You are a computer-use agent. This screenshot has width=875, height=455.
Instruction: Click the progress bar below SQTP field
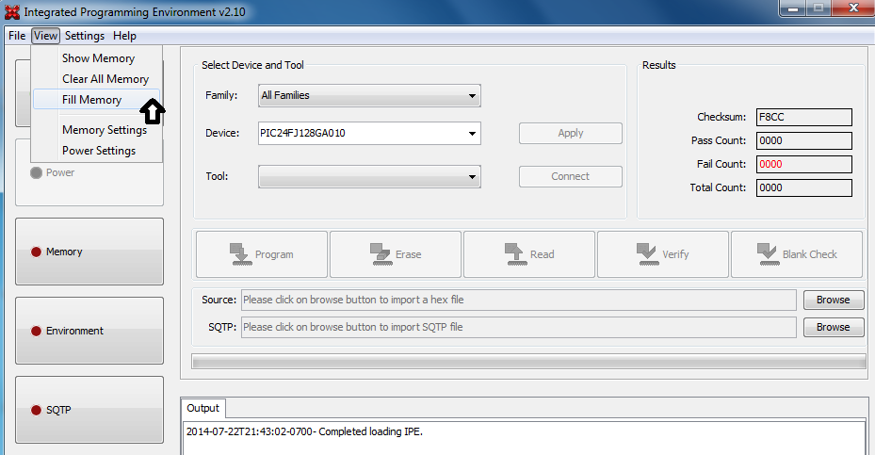coord(527,362)
